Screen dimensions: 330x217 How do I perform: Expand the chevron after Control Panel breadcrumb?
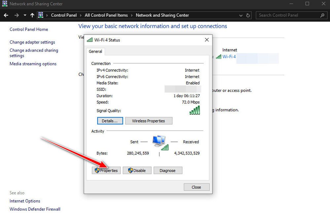[81, 15]
